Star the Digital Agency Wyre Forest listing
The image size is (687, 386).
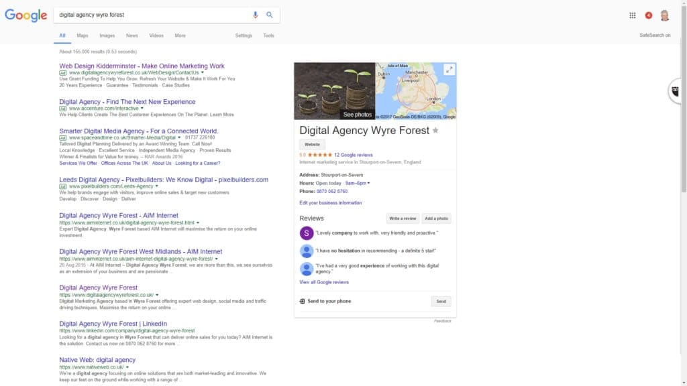point(435,131)
